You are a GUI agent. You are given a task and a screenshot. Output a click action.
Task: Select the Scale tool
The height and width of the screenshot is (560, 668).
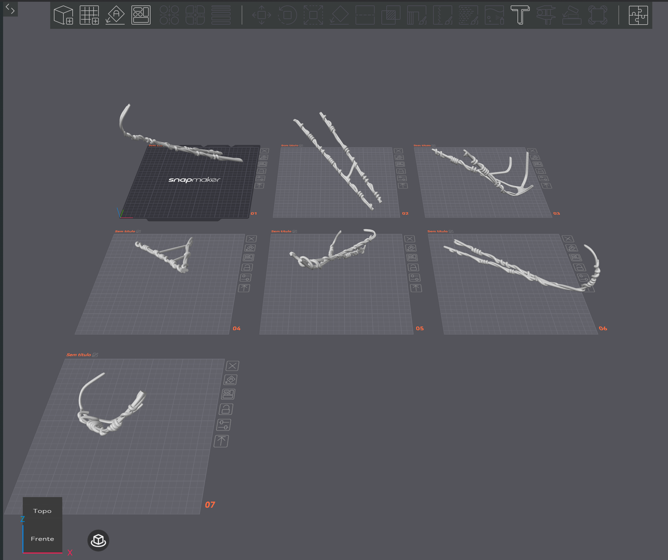click(x=313, y=15)
